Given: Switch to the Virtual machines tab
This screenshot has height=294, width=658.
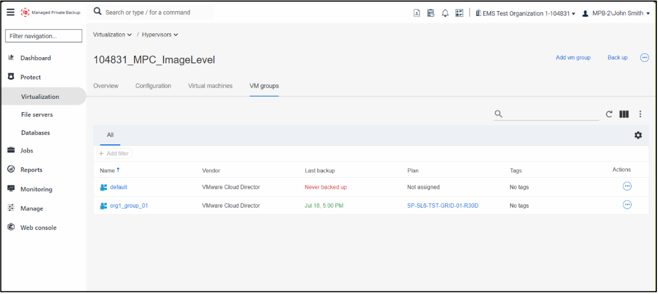Looking at the screenshot, I should coord(210,86).
